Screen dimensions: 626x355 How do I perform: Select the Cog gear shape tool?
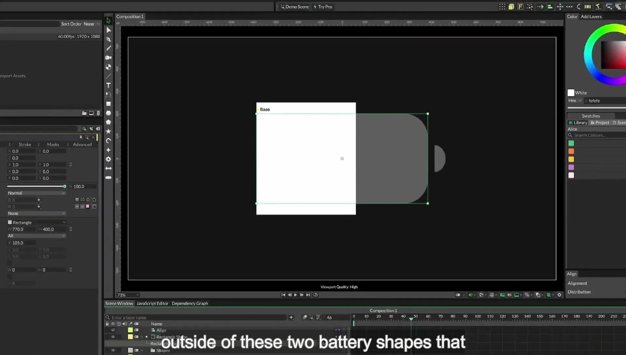[109, 159]
